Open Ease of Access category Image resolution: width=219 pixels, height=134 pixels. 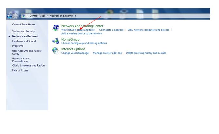tap(20, 70)
